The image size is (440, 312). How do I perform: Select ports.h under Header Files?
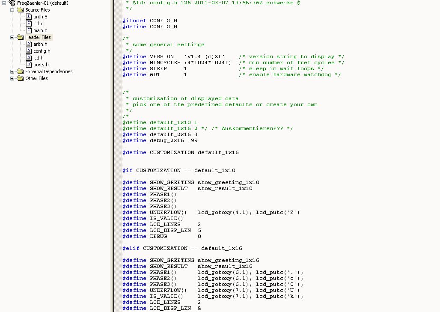41,65
